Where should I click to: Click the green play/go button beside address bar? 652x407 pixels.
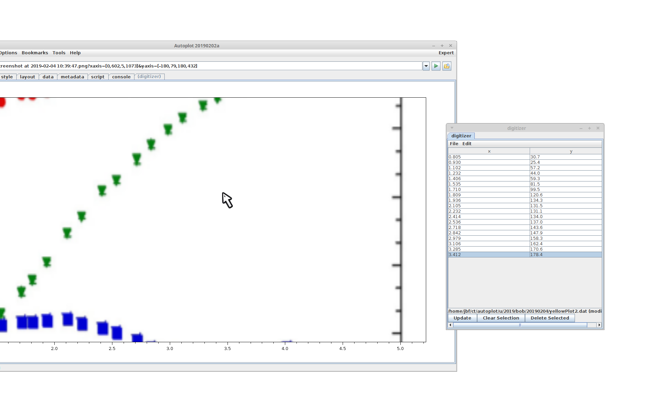click(436, 66)
